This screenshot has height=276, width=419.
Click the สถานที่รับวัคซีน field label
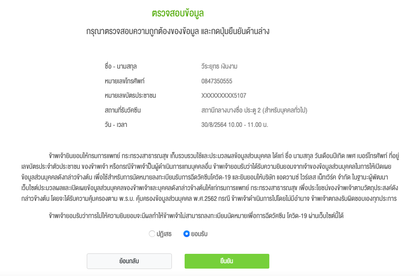pyautogui.click(x=123, y=110)
